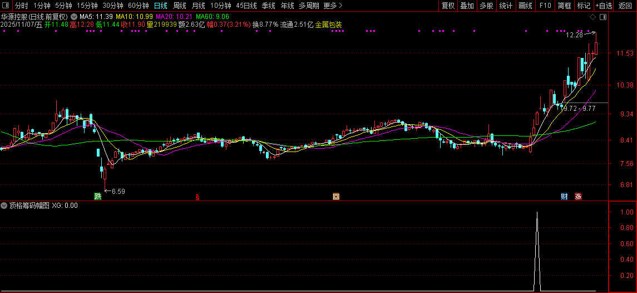This screenshot has height=293, width=637.
Task: Select the 60分钟 period tab
Action: [139, 6]
